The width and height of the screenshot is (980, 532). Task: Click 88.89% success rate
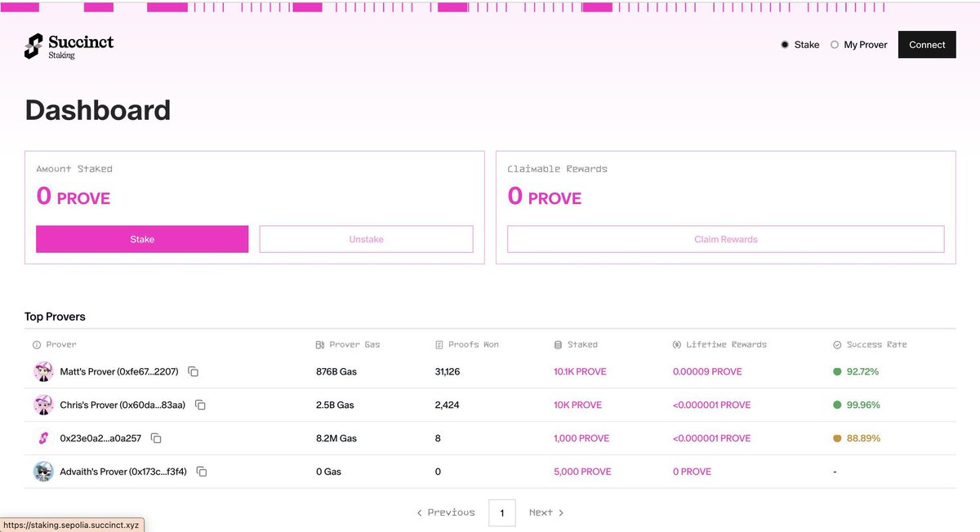point(863,438)
